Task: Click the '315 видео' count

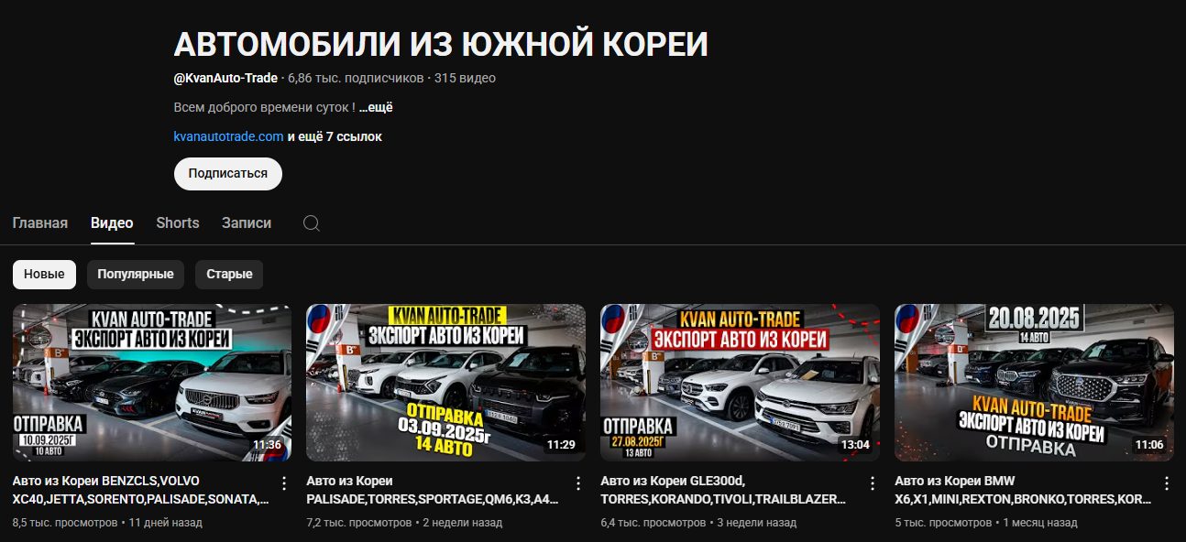Action: pos(465,78)
